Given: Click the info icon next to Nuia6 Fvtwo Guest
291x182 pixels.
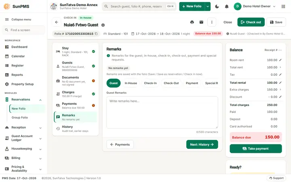Looking at the screenshot, I should [103, 25].
